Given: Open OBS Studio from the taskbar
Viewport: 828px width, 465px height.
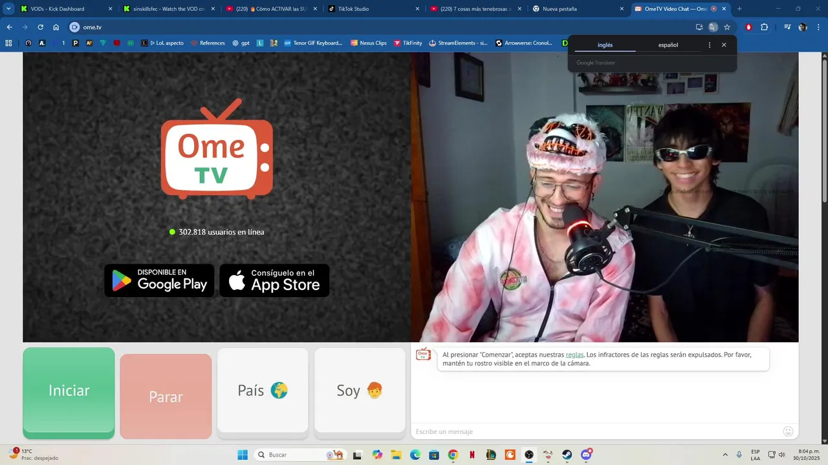Looking at the screenshot, I should (529, 455).
